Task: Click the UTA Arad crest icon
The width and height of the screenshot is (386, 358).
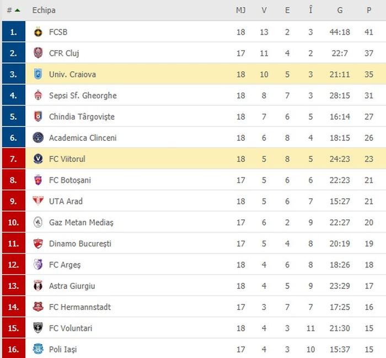Action: (x=38, y=201)
